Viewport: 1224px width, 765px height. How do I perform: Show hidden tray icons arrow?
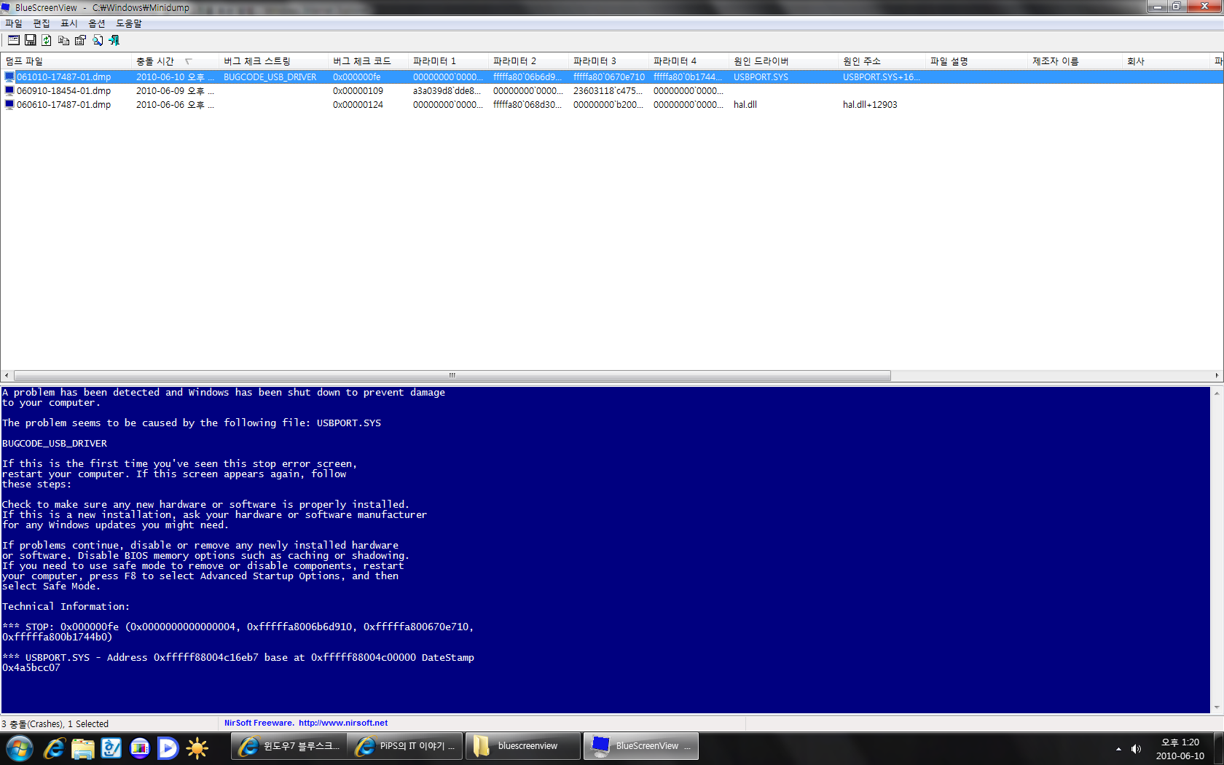[1118, 749]
